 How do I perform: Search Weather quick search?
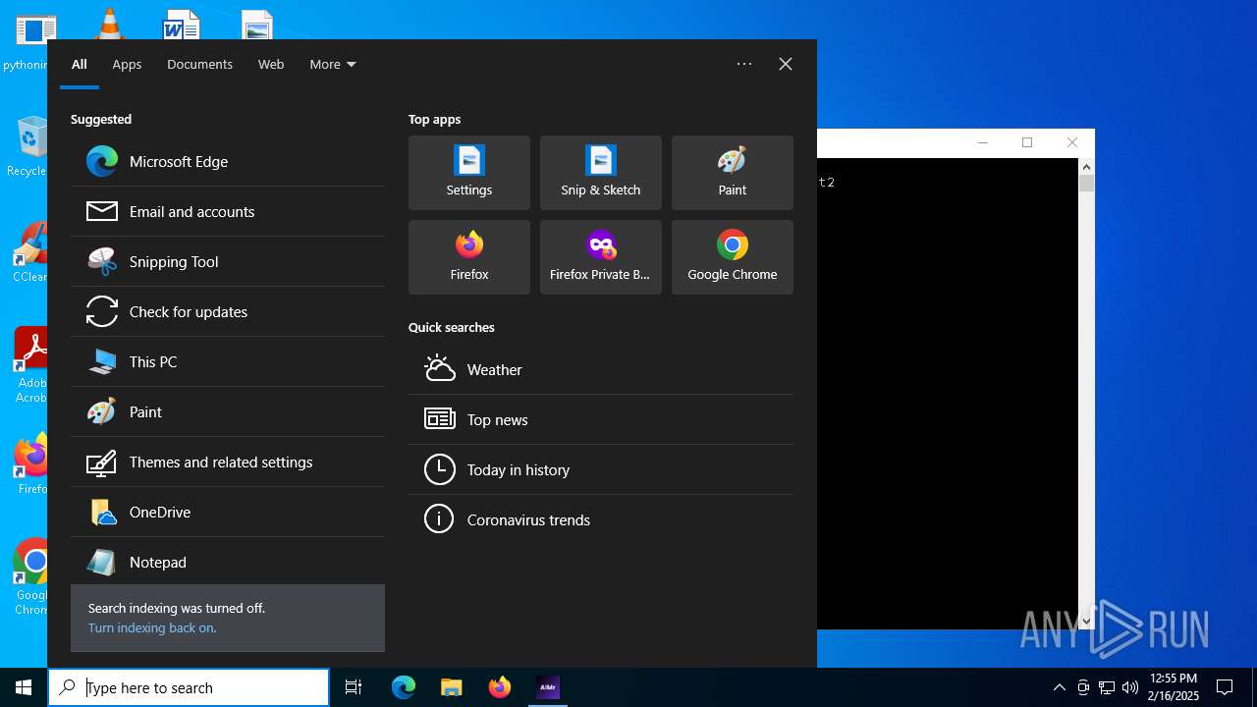pos(601,369)
